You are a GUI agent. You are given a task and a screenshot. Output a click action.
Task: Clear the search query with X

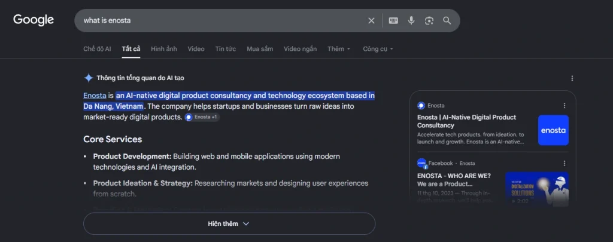[371, 21]
